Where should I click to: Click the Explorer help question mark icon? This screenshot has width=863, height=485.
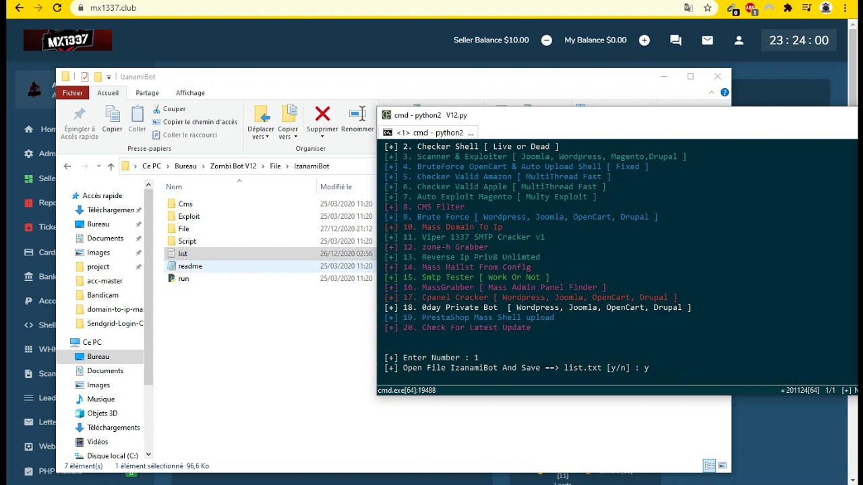tap(725, 92)
